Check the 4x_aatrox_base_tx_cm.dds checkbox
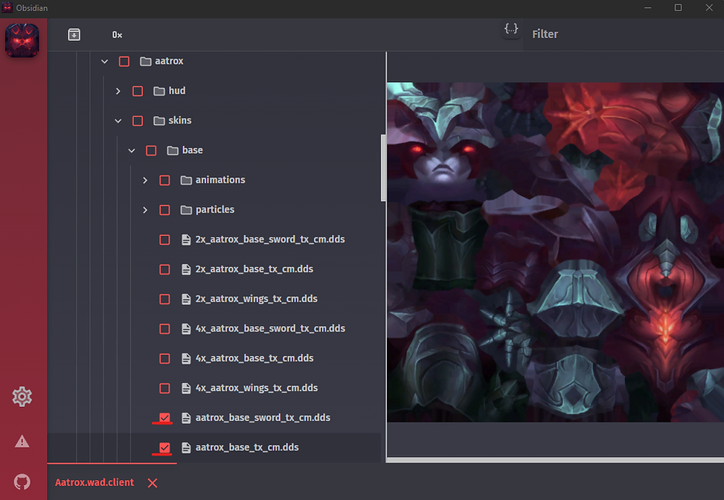 coord(164,359)
